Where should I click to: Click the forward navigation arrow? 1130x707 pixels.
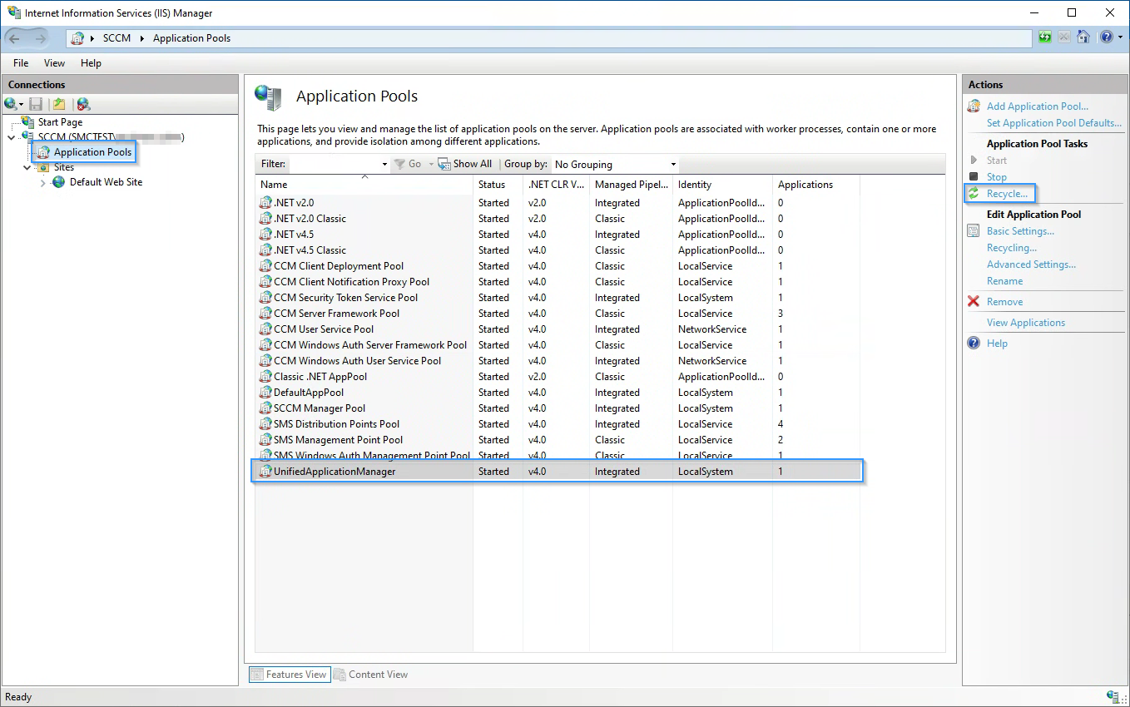pos(40,38)
